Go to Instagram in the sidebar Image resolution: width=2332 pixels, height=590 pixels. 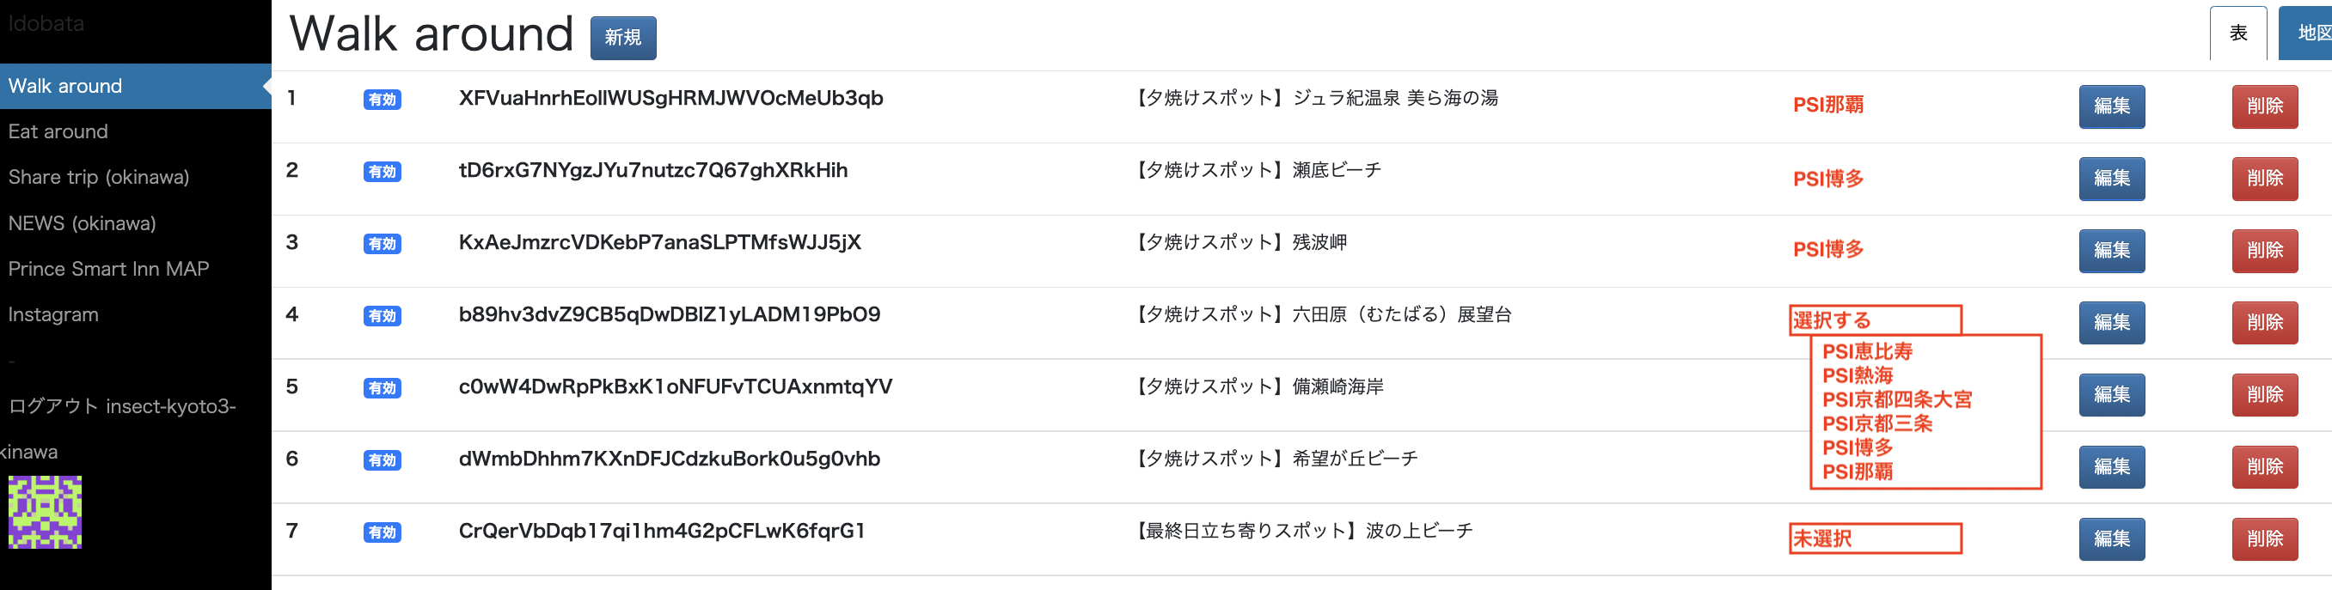(53, 315)
